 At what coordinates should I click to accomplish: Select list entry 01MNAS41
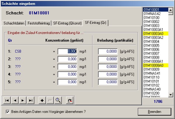coord(156,73)
